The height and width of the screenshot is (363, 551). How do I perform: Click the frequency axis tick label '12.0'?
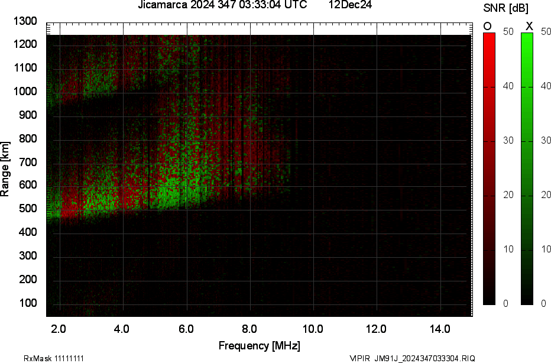coord(377,329)
